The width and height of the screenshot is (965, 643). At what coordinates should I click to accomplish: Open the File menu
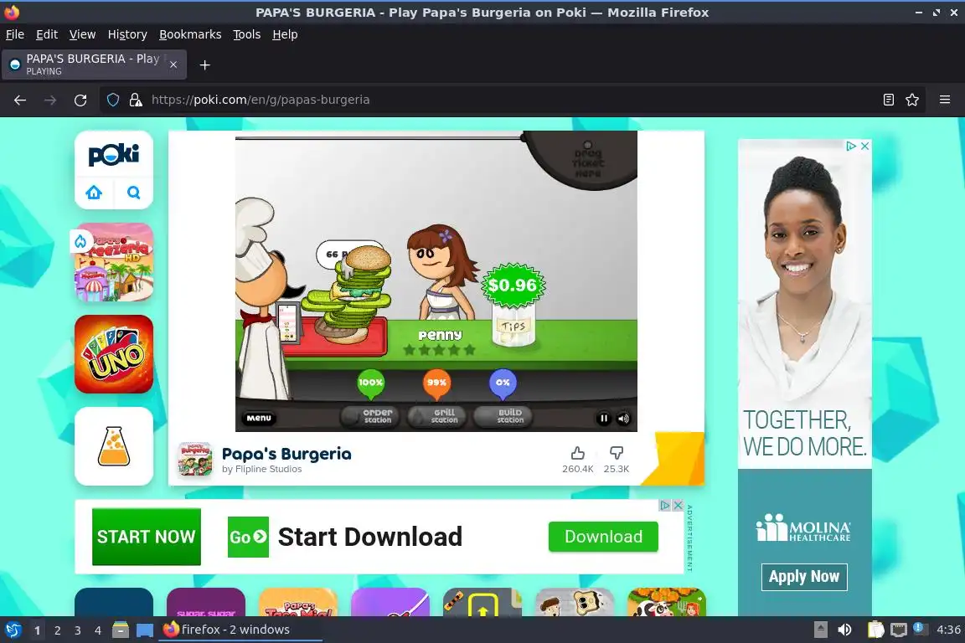coord(15,34)
